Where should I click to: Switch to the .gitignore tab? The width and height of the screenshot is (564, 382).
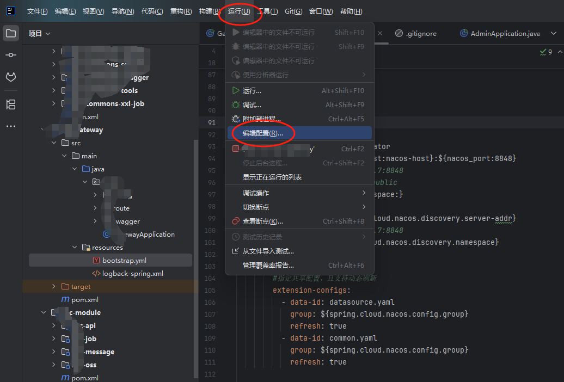point(416,33)
